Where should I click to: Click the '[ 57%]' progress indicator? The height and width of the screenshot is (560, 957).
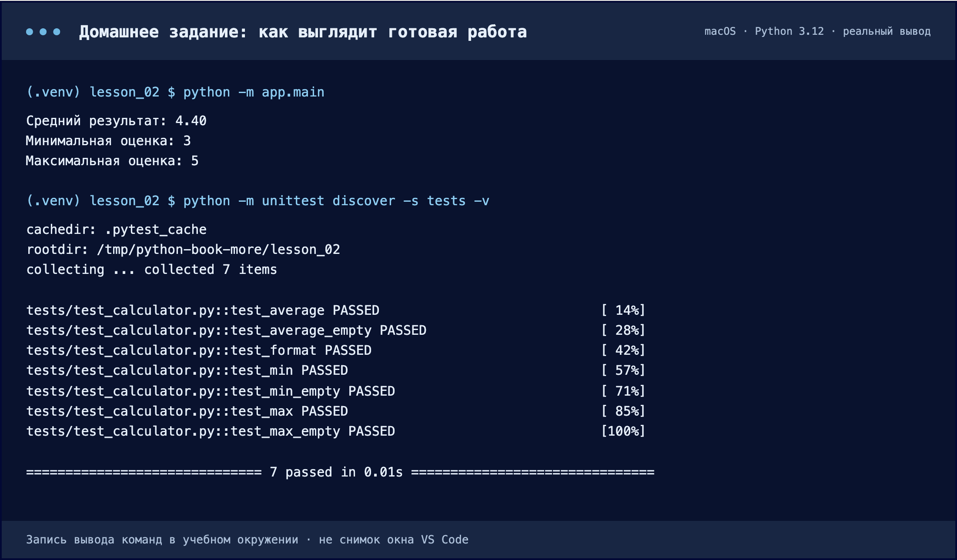[x=623, y=370]
